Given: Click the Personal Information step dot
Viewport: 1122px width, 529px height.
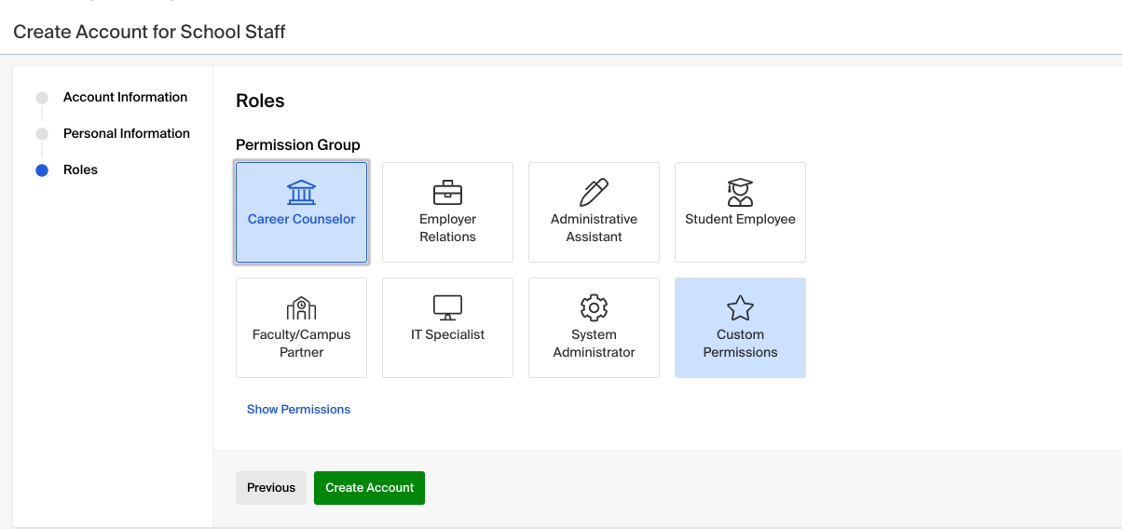Looking at the screenshot, I should coord(42,134).
